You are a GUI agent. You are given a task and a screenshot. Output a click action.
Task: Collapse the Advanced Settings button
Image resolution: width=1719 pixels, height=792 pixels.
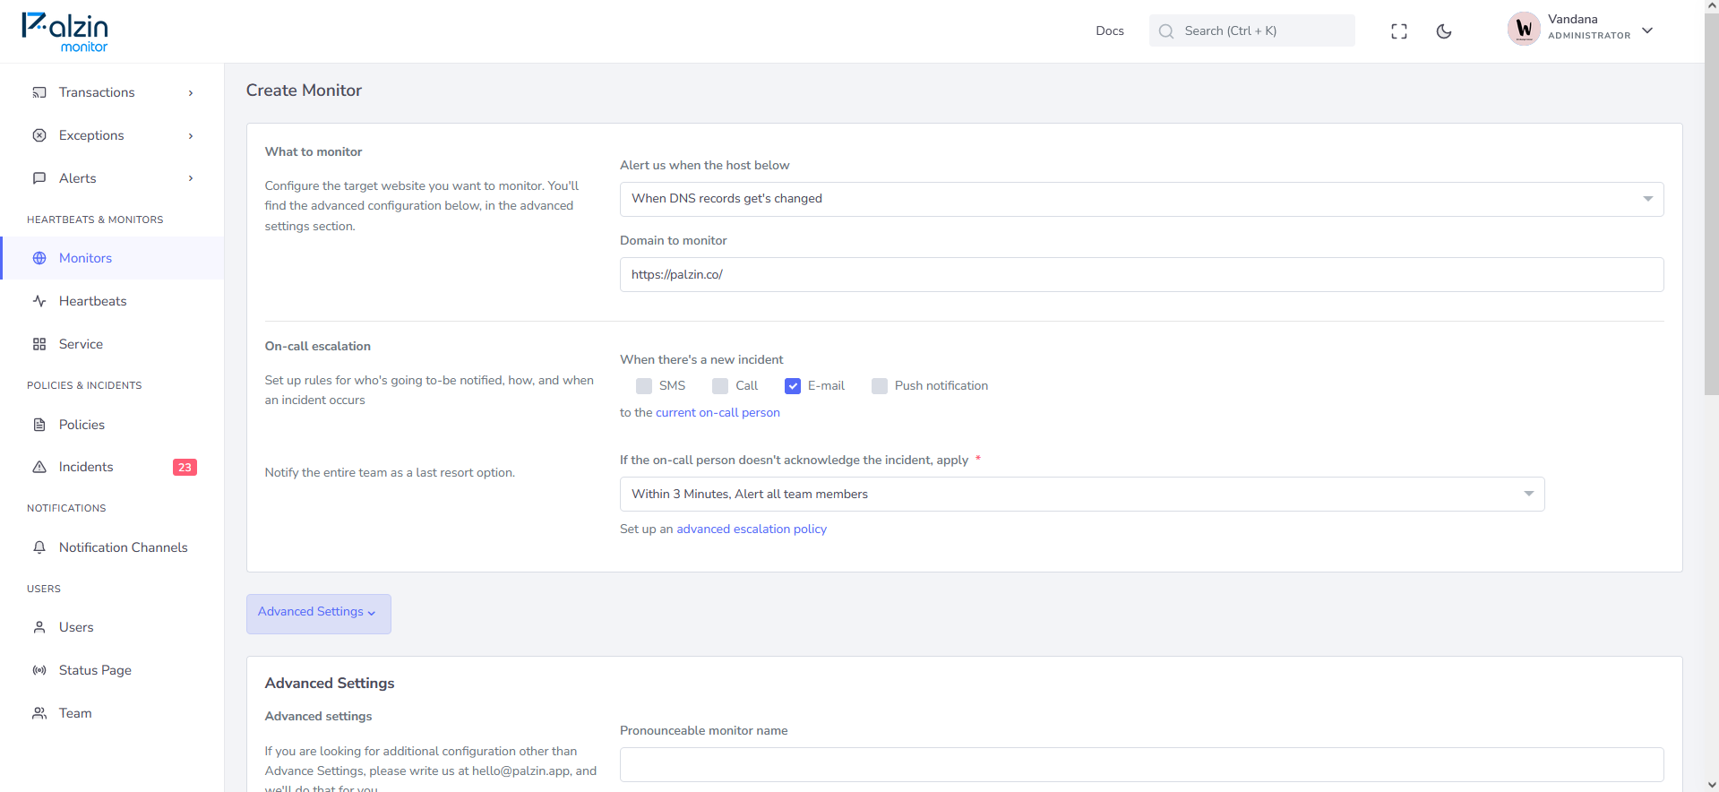[x=319, y=614]
